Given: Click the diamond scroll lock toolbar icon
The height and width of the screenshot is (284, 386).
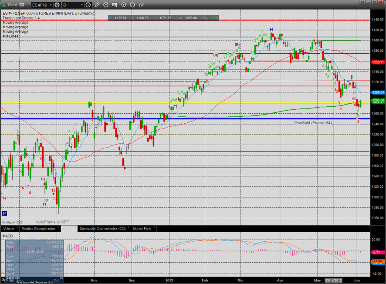Looking at the screenshot, I should coord(141,5).
